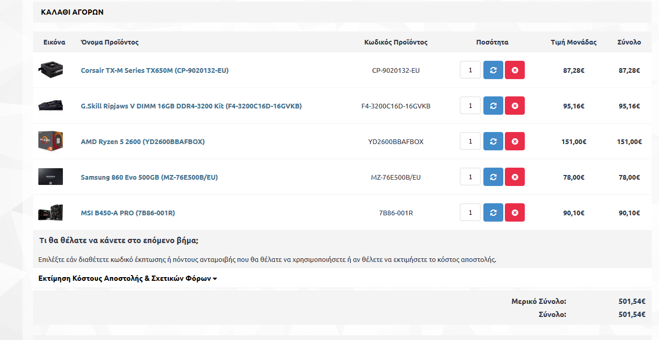Click the Τιμή Μονάδας column header

pyautogui.click(x=574, y=42)
